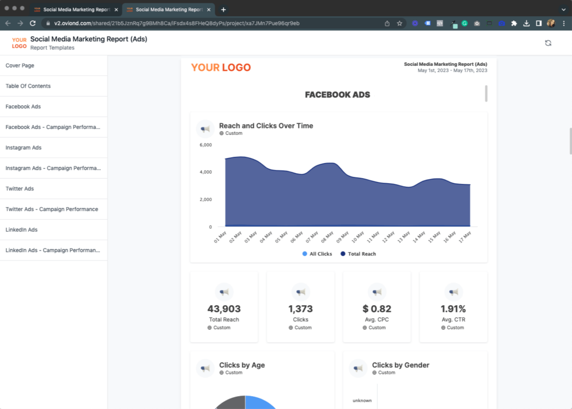Click the report refresh icon
572x409 pixels.
[548, 43]
